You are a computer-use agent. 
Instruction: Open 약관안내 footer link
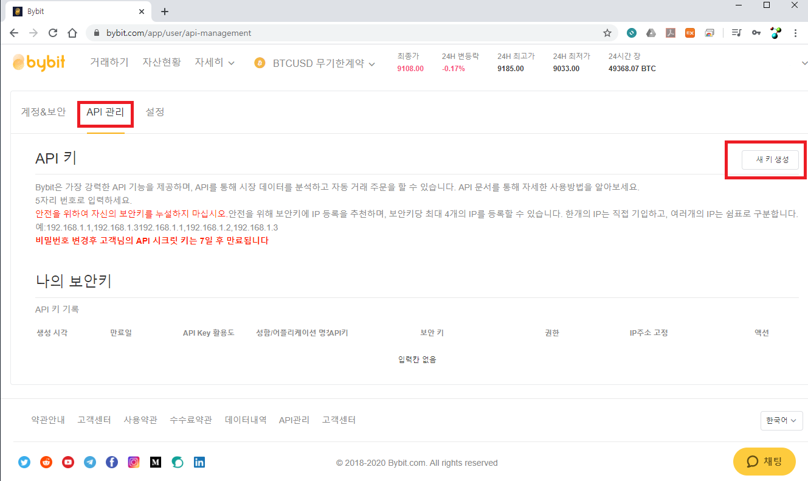pyautogui.click(x=48, y=420)
